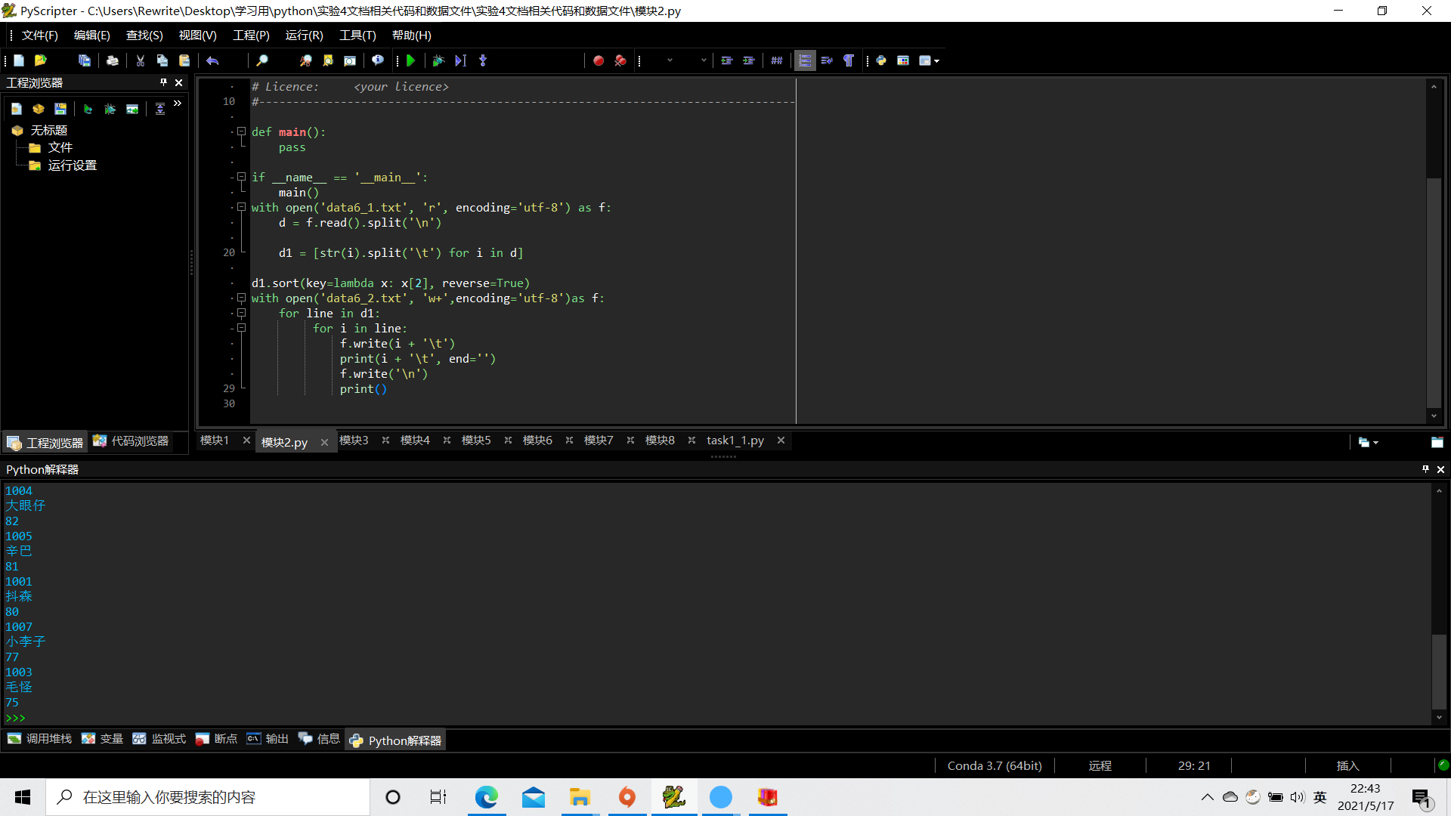
Task: Toggle line numbers display button
Action: 805,60
